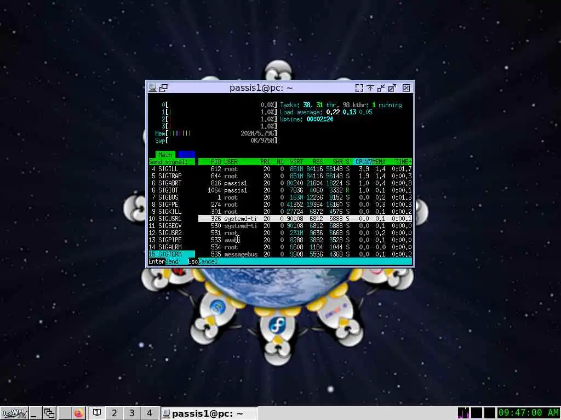The image size is (561, 420).
Task: Select process row PID 534 root
Action: coord(305,247)
